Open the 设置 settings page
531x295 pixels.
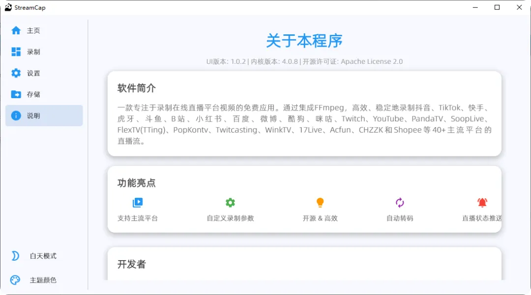pos(44,73)
